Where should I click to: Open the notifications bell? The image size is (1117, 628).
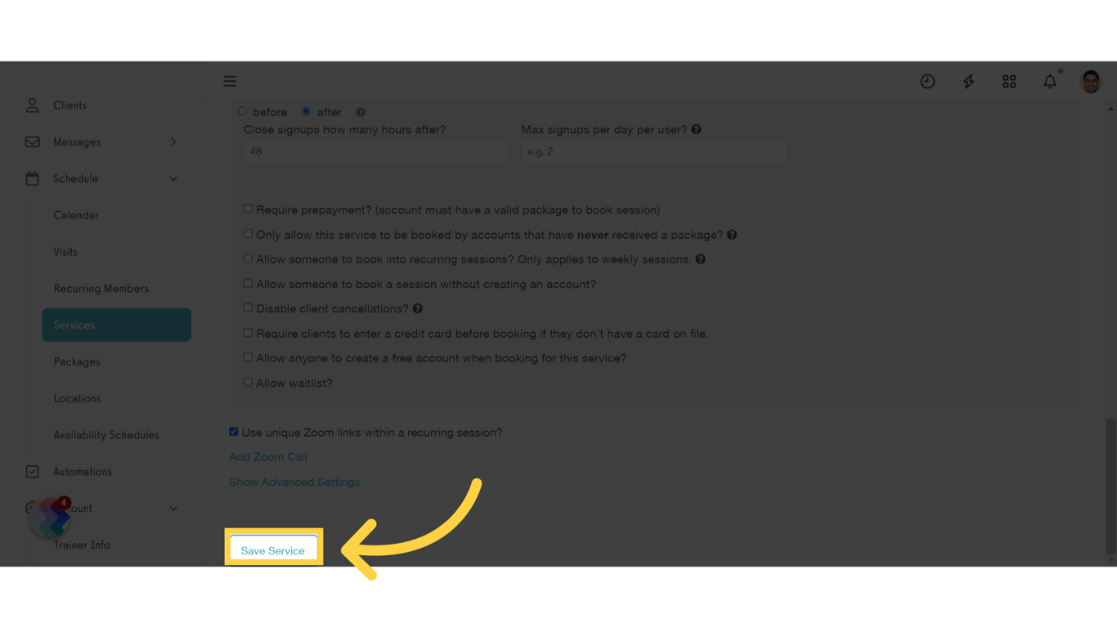(x=1050, y=82)
